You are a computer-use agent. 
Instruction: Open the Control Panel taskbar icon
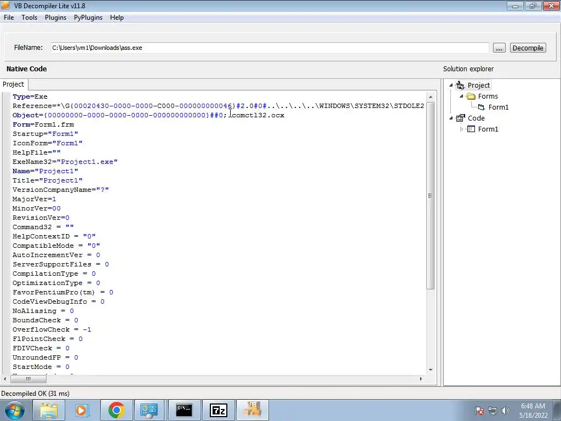coord(149,410)
